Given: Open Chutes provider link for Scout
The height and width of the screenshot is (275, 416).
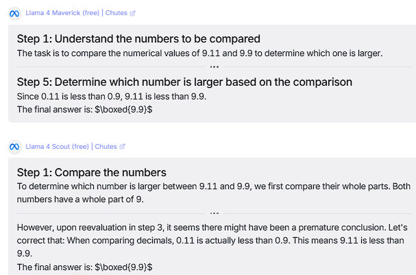Looking at the screenshot, I should (106, 147).
